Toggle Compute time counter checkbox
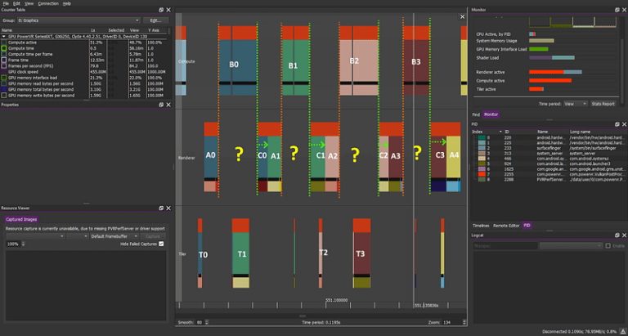This screenshot has width=628, height=336. click(x=4, y=48)
